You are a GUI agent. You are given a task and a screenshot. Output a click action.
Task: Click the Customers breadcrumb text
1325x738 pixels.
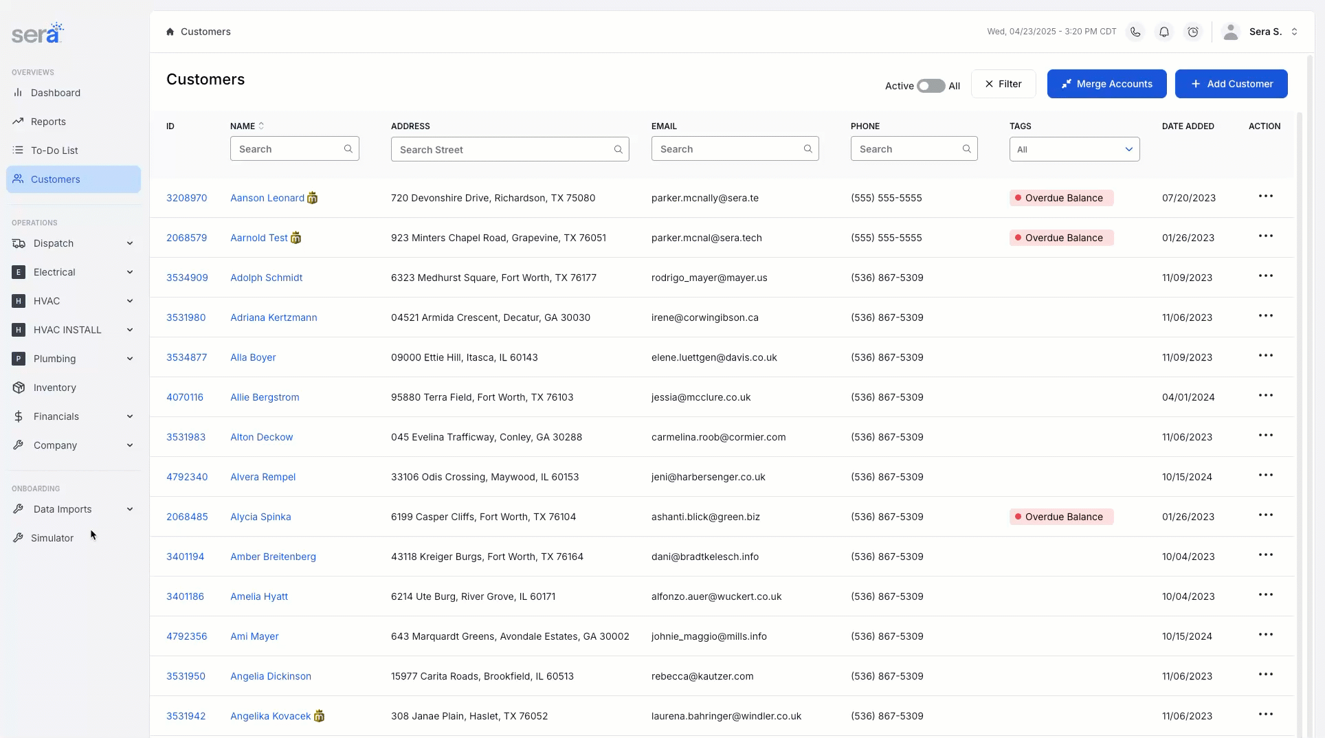click(x=205, y=32)
